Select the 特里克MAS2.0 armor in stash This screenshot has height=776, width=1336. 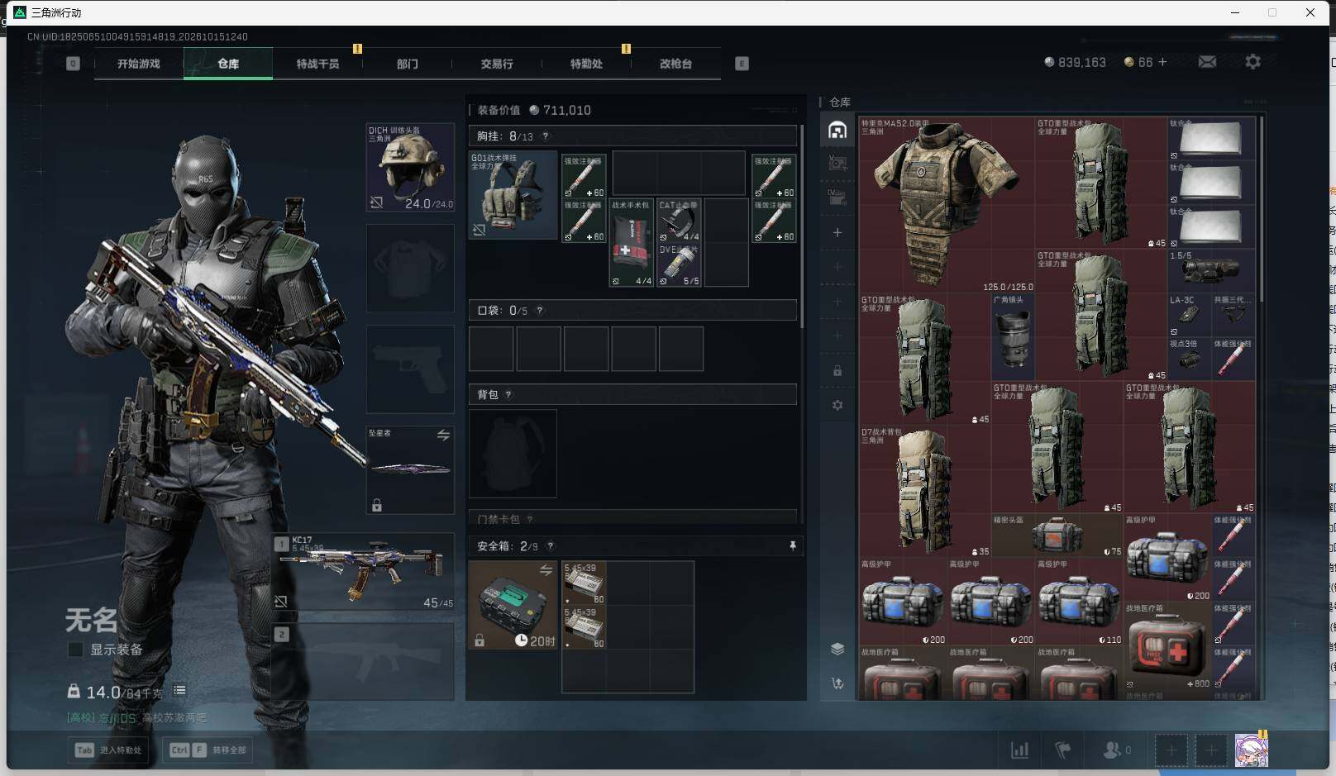tap(947, 205)
